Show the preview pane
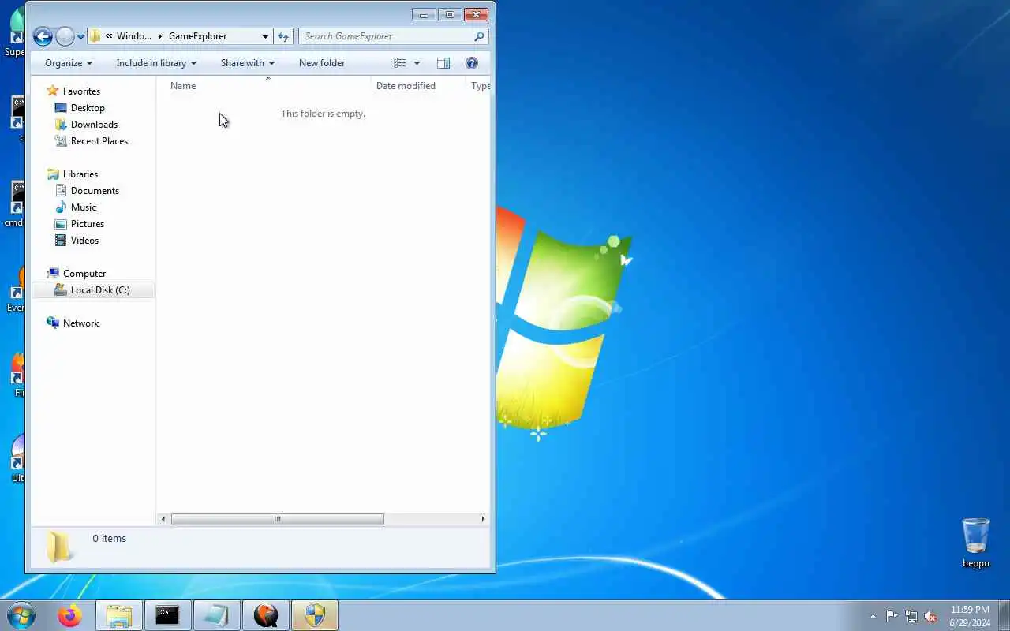The height and width of the screenshot is (631, 1010). point(443,63)
